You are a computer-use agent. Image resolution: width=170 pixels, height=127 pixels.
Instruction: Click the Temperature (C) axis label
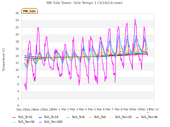3,60
